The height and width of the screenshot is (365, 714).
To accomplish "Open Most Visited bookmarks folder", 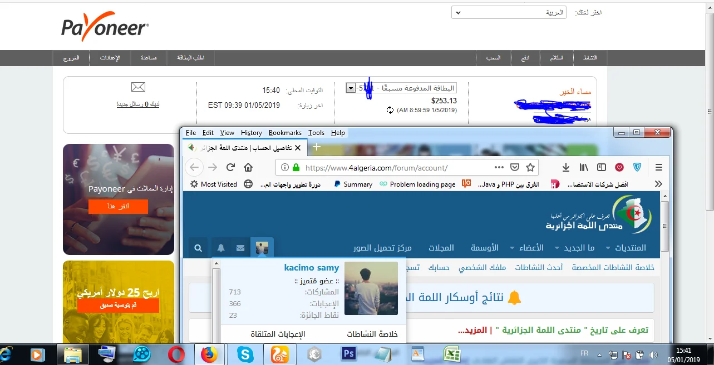I will click(x=214, y=184).
